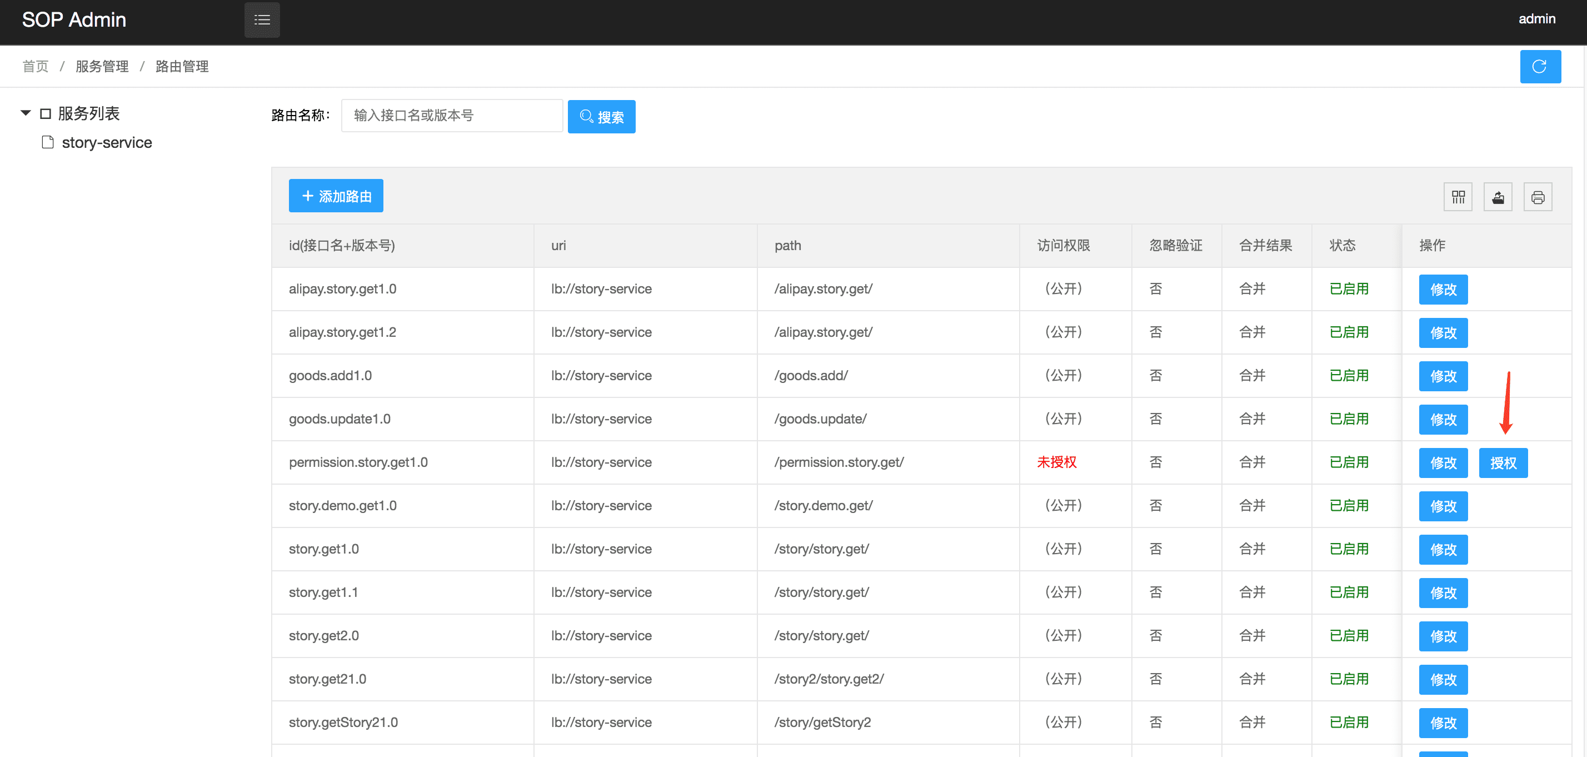
Task: Click the SOP Admin logo title
Action: click(74, 19)
